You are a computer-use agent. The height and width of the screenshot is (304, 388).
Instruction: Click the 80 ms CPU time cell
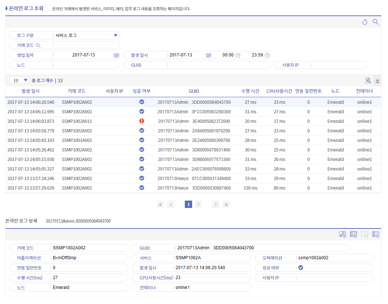click(x=279, y=188)
